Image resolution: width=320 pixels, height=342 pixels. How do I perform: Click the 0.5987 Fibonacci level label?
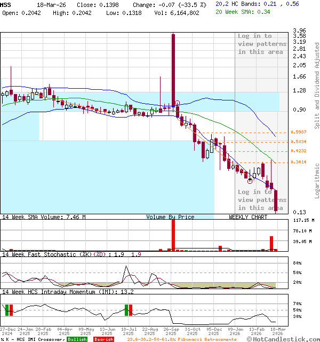299,132
